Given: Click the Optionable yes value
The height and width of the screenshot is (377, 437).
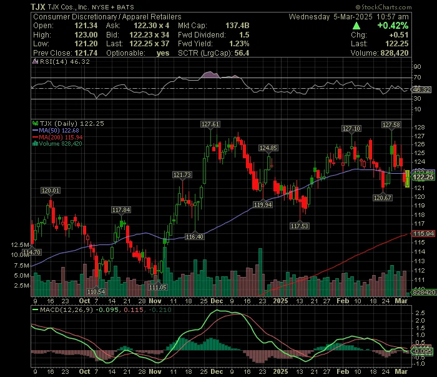Looking at the screenshot, I should [163, 53].
